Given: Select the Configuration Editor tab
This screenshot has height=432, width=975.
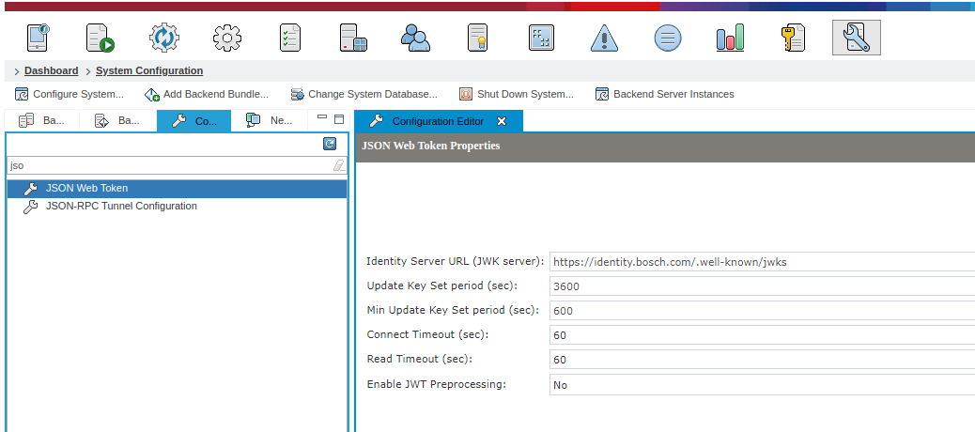Looking at the screenshot, I should [x=439, y=121].
